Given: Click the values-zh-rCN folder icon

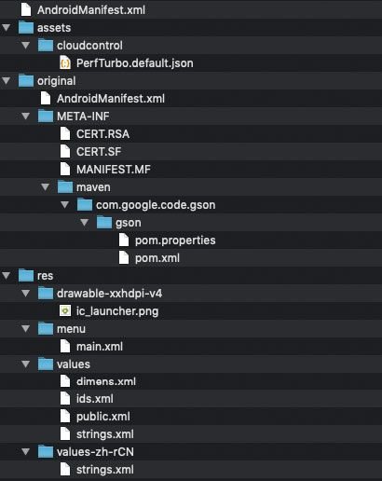Looking at the screenshot, I should [x=46, y=452].
